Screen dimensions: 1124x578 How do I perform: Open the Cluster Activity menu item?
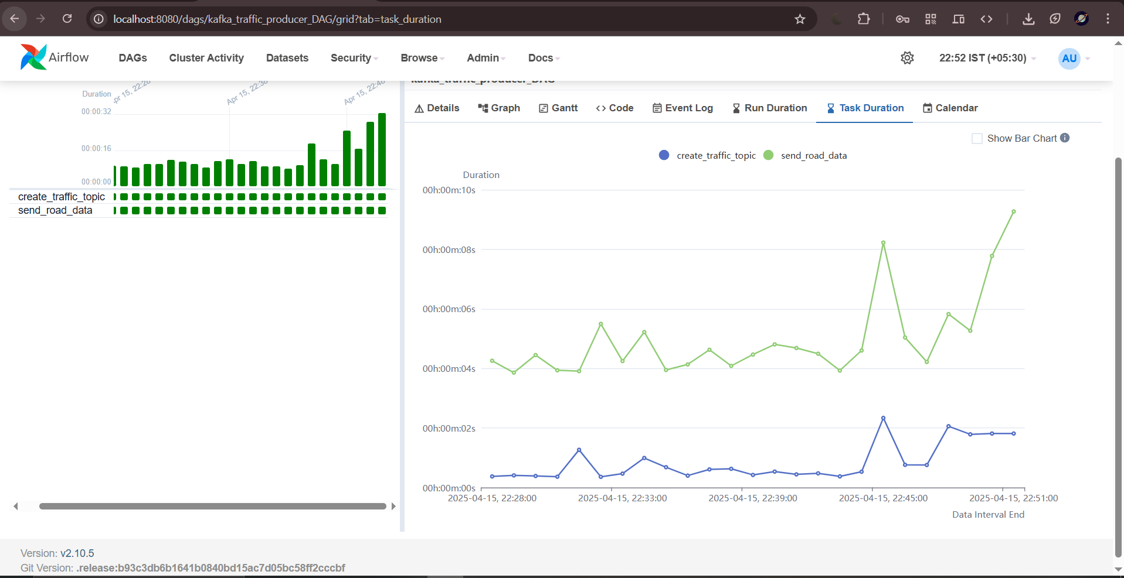[x=206, y=58]
